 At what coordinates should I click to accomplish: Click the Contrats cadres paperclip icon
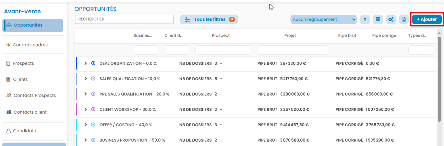[x=8, y=45]
